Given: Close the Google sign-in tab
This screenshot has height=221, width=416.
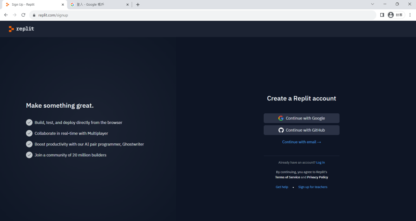Looking at the screenshot, I should click(127, 4).
